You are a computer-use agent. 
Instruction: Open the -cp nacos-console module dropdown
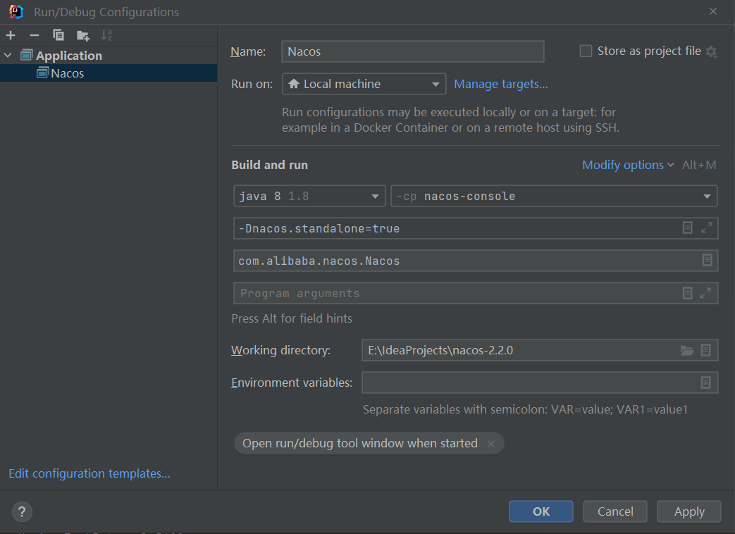pyautogui.click(x=554, y=197)
